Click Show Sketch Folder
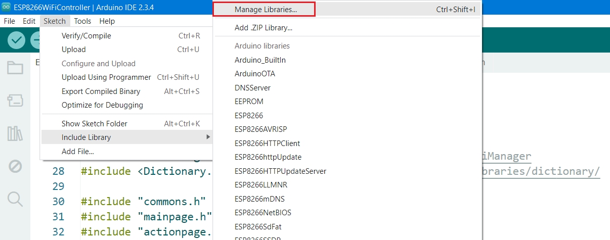610x240 pixels. pos(94,124)
